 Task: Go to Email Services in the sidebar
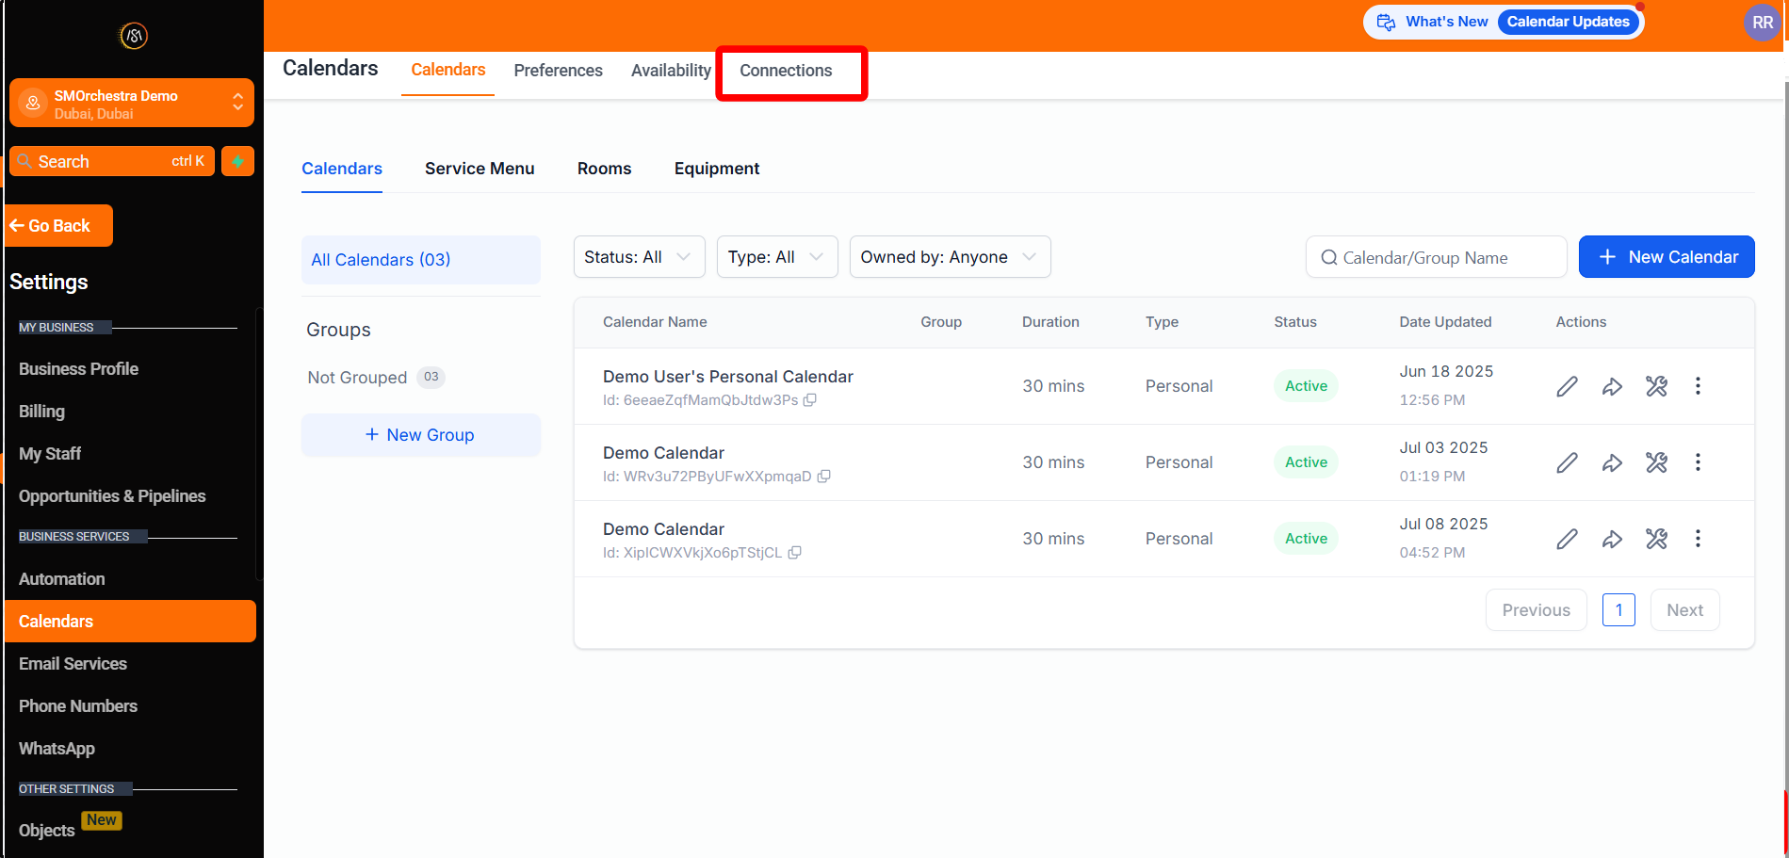click(73, 664)
